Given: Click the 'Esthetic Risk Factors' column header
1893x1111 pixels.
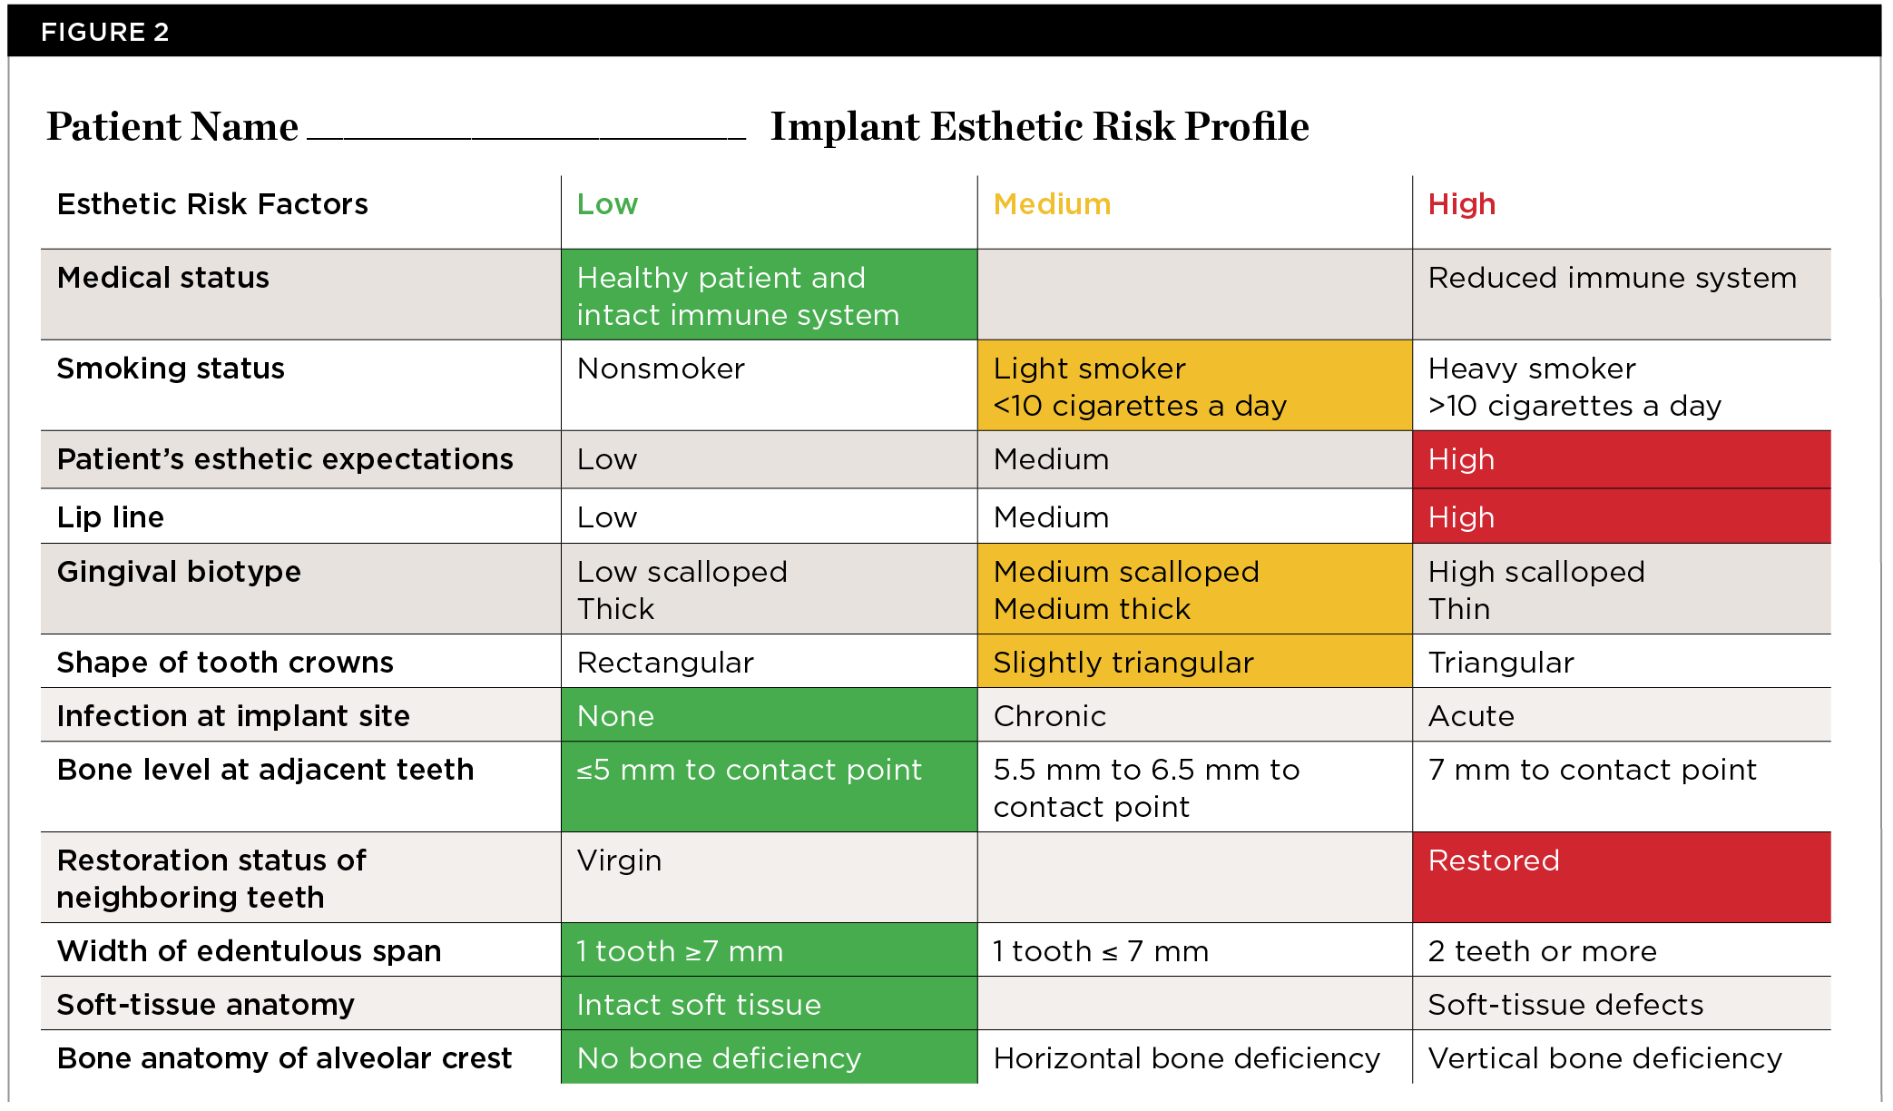Looking at the screenshot, I should (x=212, y=204).
